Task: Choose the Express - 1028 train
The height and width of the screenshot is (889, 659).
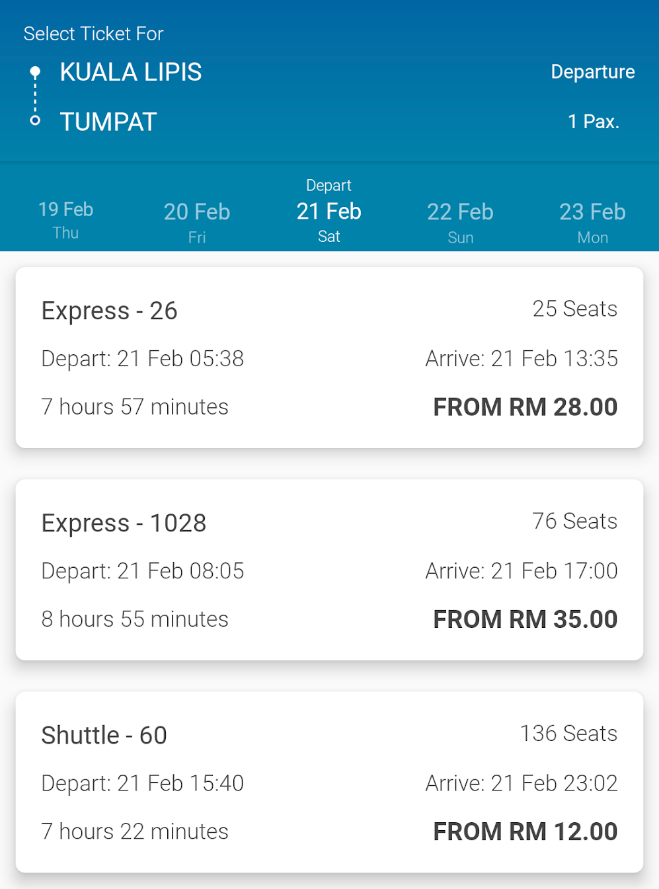Action: [x=124, y=523]
